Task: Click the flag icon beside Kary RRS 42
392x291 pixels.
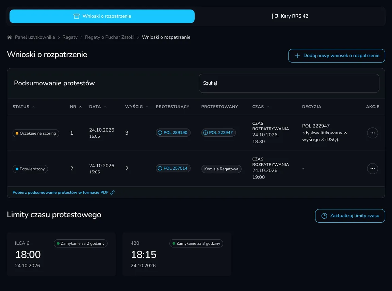Action: (275, 16)
